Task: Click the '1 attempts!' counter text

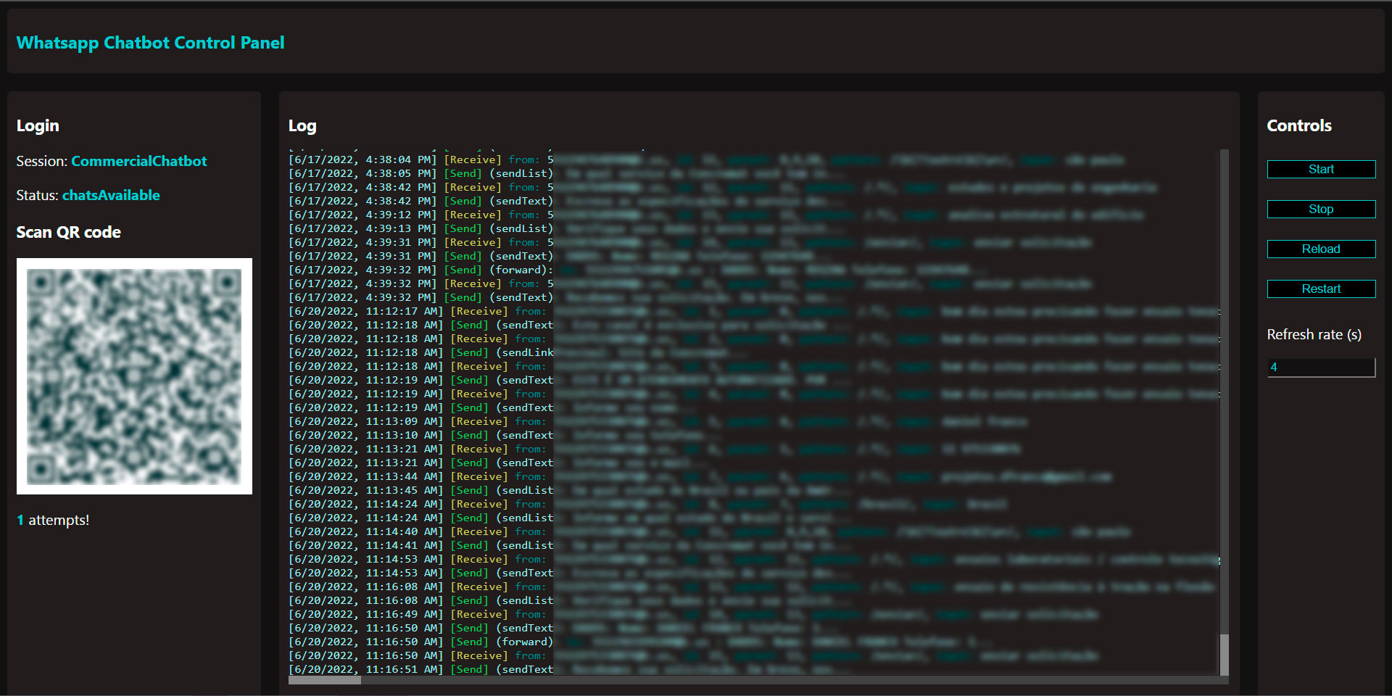Action: [x=53, y=520]
